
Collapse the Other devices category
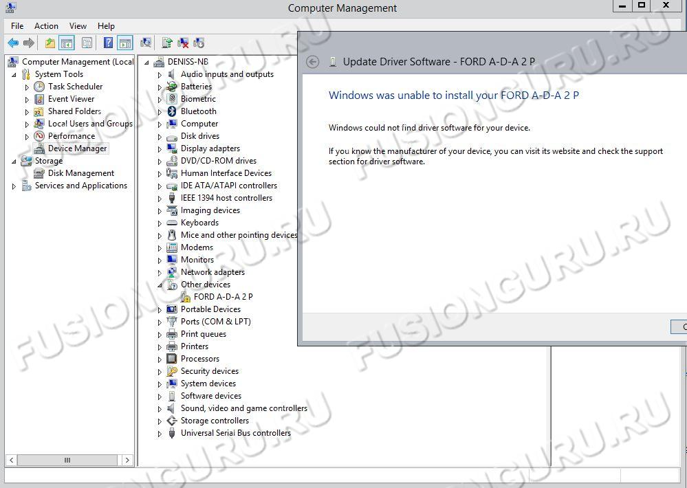coord(160,285)
